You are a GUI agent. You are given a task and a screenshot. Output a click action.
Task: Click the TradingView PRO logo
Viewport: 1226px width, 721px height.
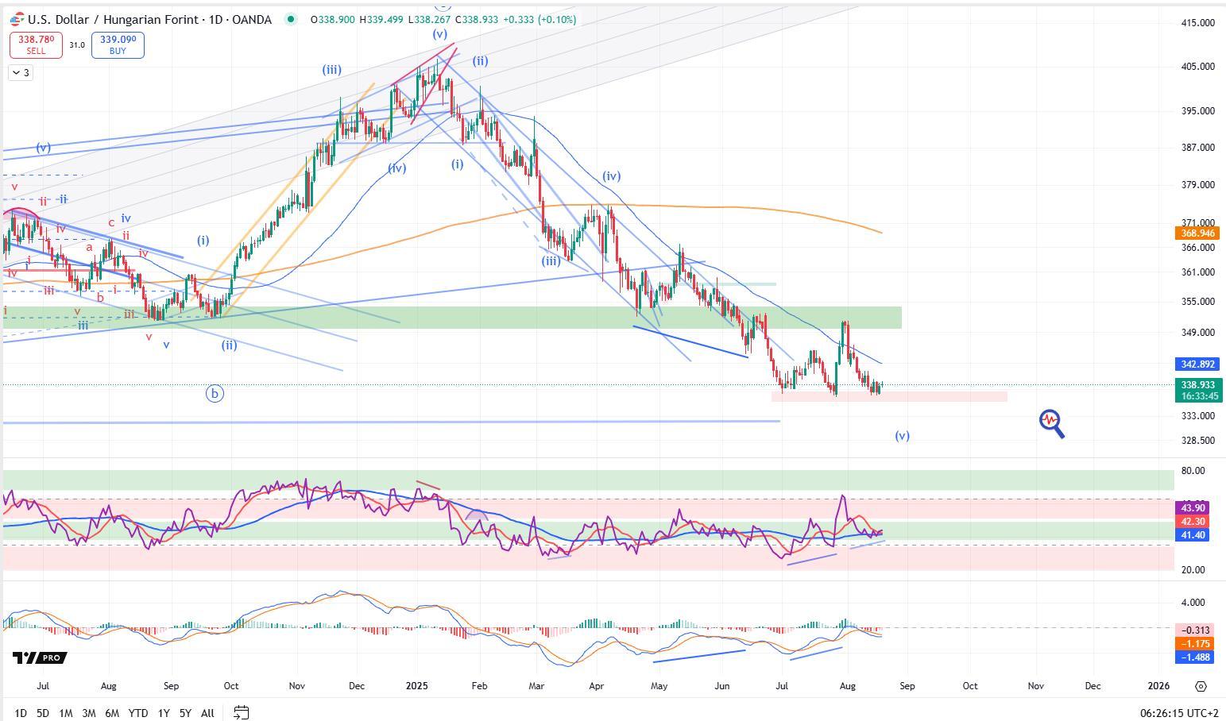coord(40,657)
